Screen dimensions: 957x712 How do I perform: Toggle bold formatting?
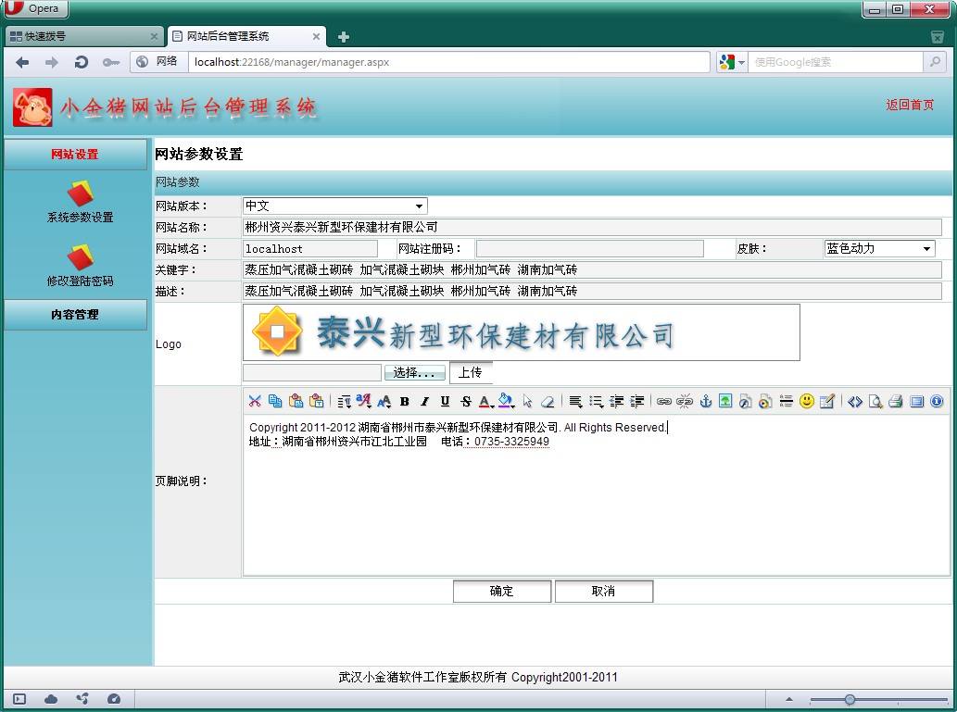[404, 401]
